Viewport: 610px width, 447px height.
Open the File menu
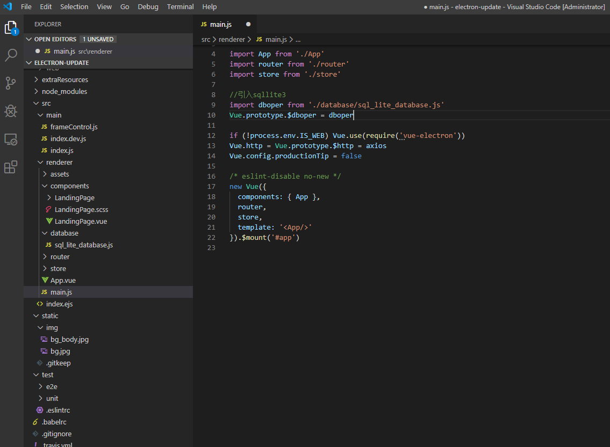click(x=26, y=6)
